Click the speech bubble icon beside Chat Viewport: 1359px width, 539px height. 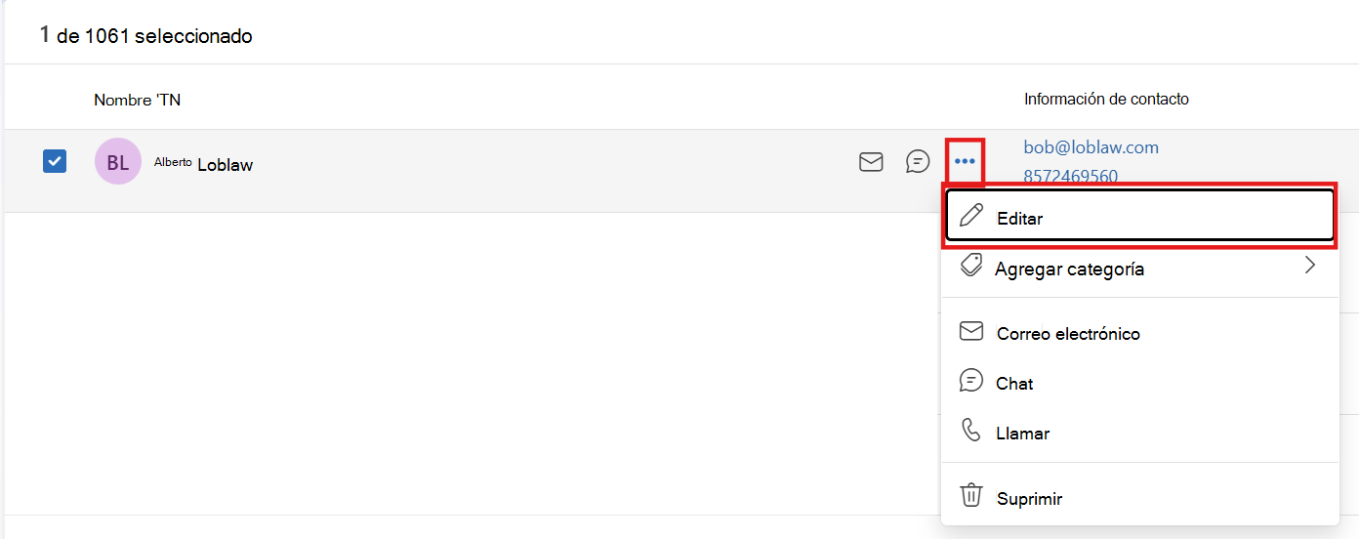click(x=971, y=381)
